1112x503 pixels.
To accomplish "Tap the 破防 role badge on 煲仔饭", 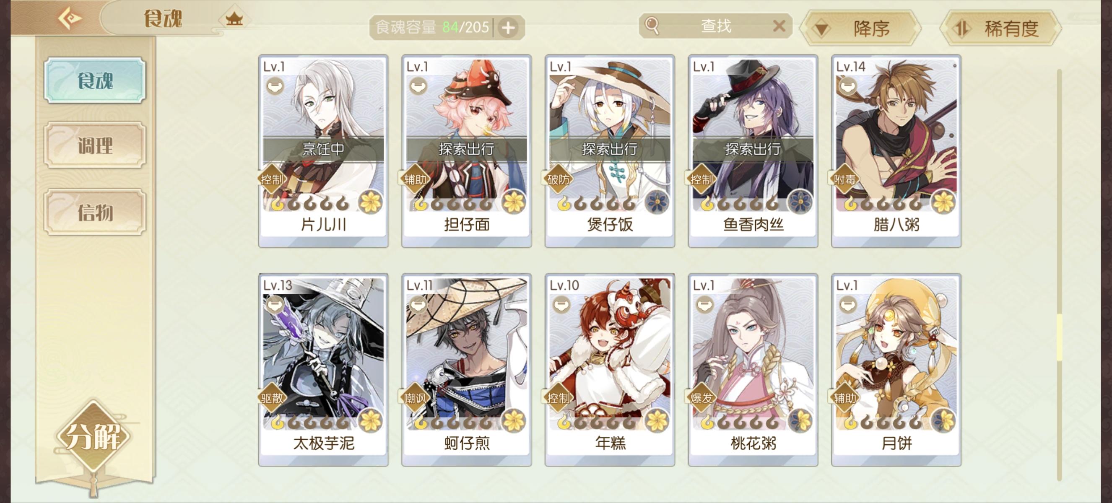I will 558,179.
